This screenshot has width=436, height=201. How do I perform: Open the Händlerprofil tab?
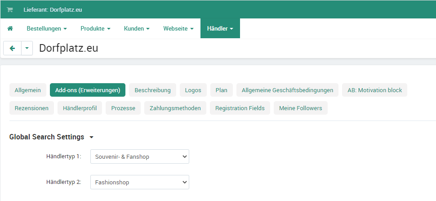pyautogui.click(x=80, y=108)
